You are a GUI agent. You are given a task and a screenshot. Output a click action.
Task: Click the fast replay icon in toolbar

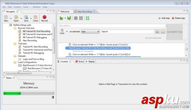[x=88, y=18]
